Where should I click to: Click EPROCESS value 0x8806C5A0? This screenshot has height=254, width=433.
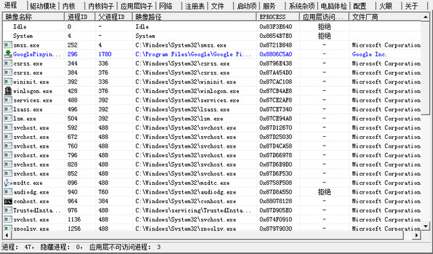(x=275, y=54)
